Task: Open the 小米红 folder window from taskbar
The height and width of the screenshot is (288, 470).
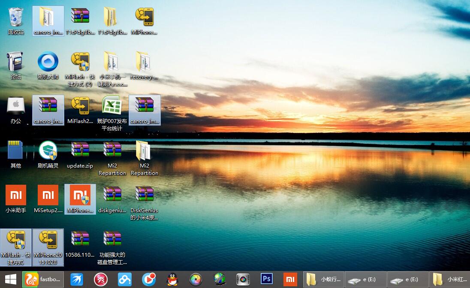Action: coord(450,279)
